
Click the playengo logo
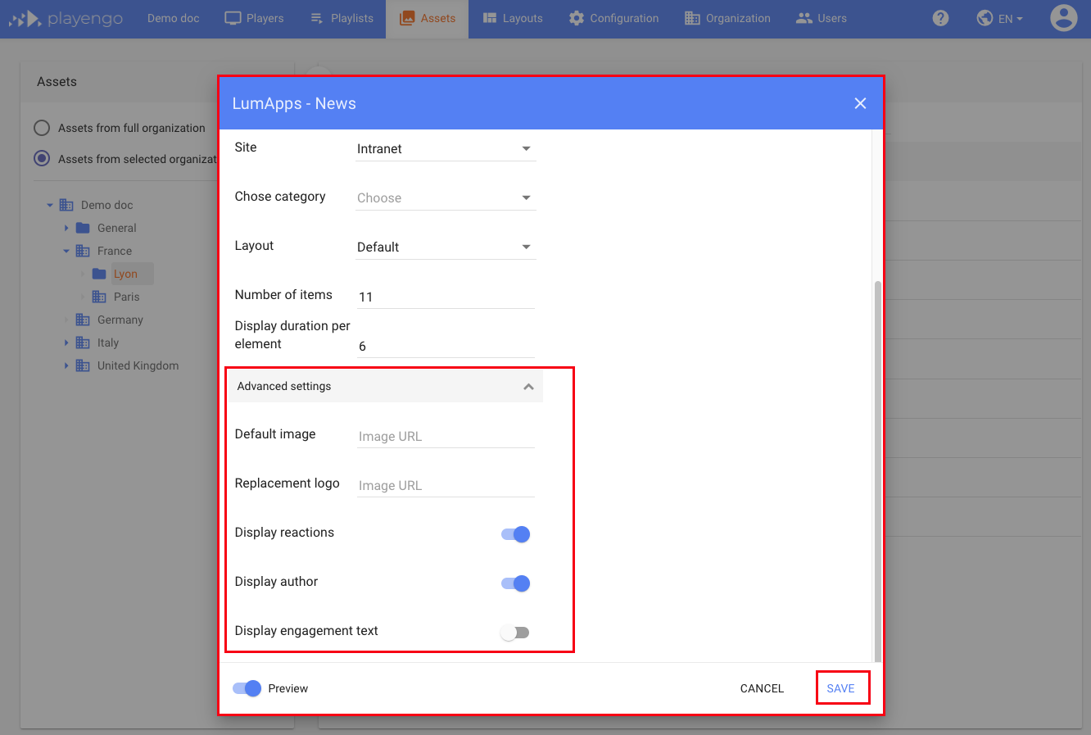pyautogui.click(x=66, y=18)
